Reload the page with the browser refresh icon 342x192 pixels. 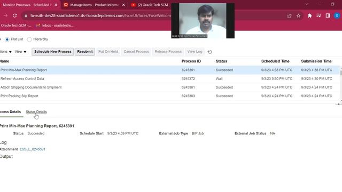point(14,15)
